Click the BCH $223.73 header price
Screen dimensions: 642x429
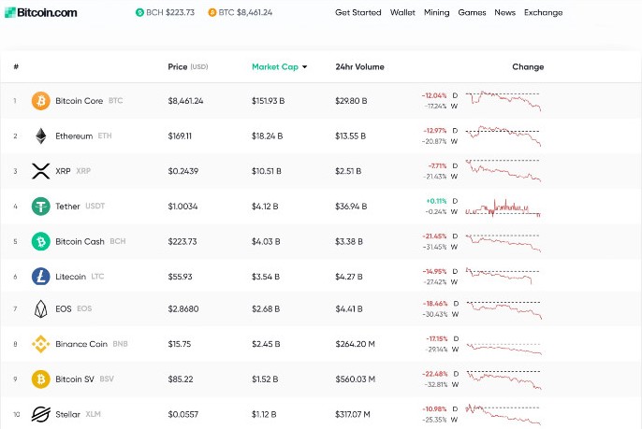(x=170, y=13)
